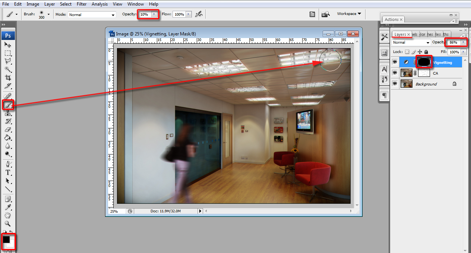Toggle lock all

(x=426, y=52)
